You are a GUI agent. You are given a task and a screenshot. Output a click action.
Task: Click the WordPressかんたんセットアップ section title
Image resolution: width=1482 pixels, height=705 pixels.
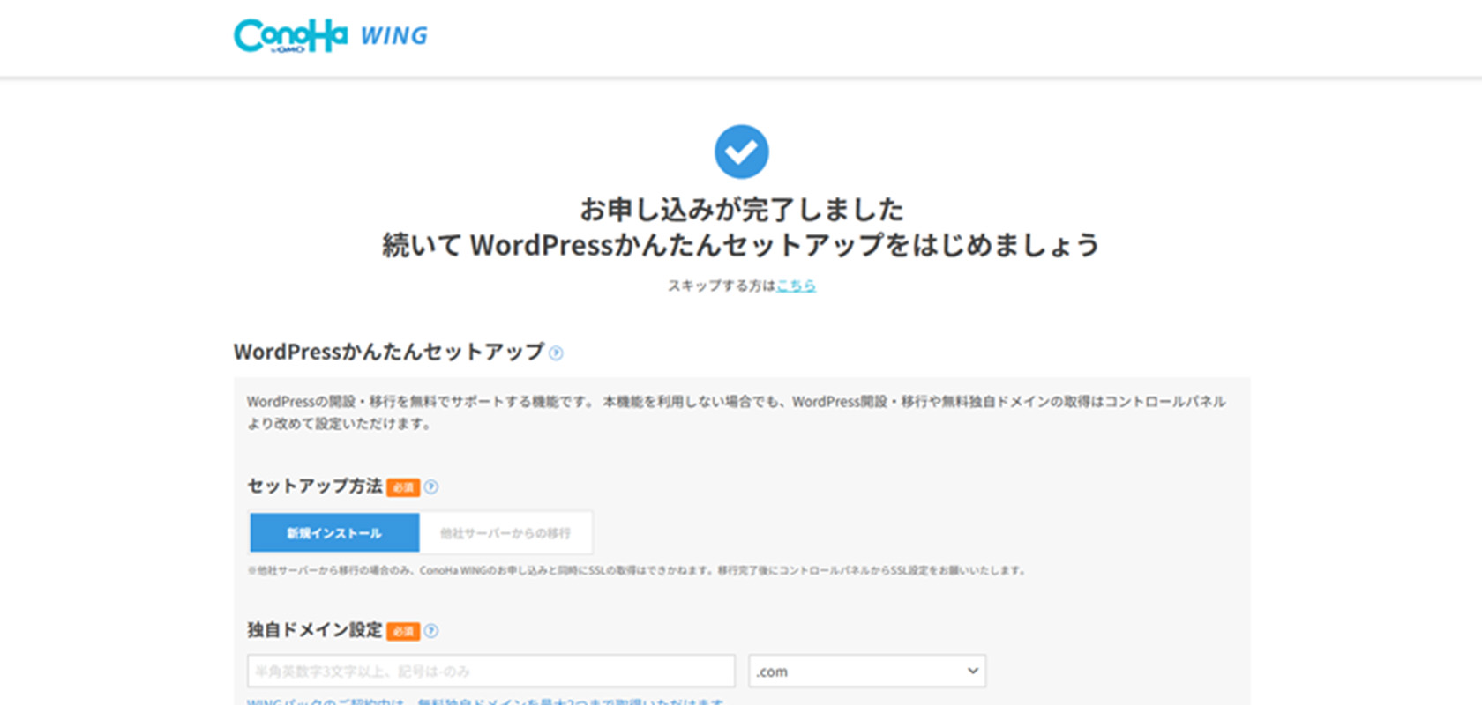(389, 352)
